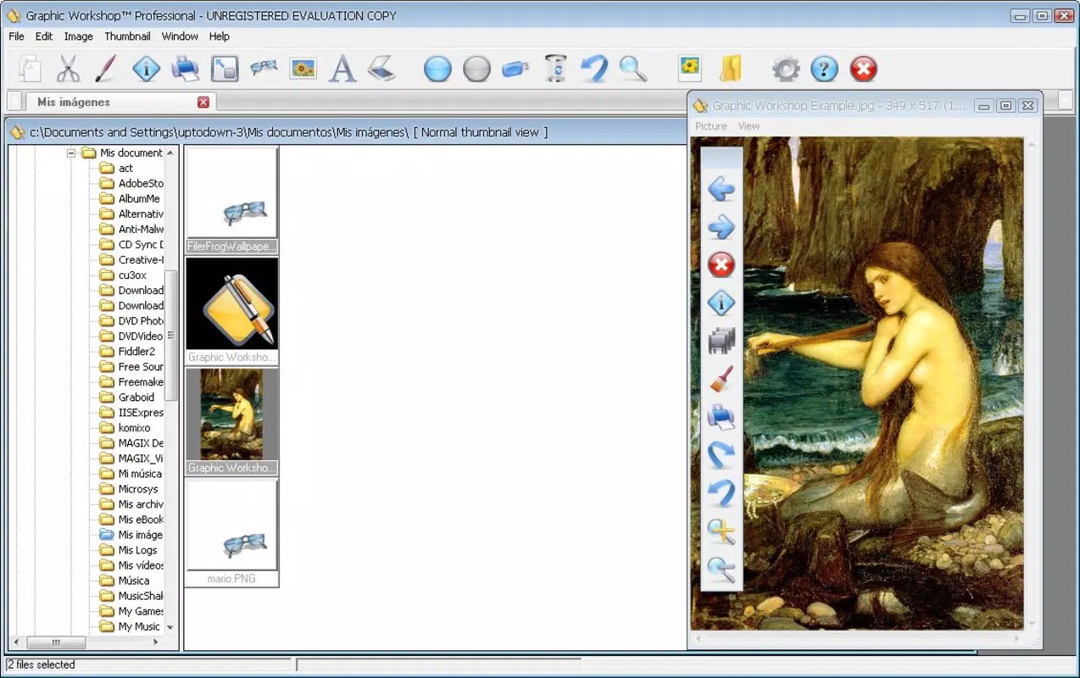Open help with the blue question mark
Image resolution: width=1080 pixels, height=678 pixels.
point(824,69)
